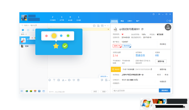Click the scissors screenshot icon

pyautogui.click(x=63, y=80)
